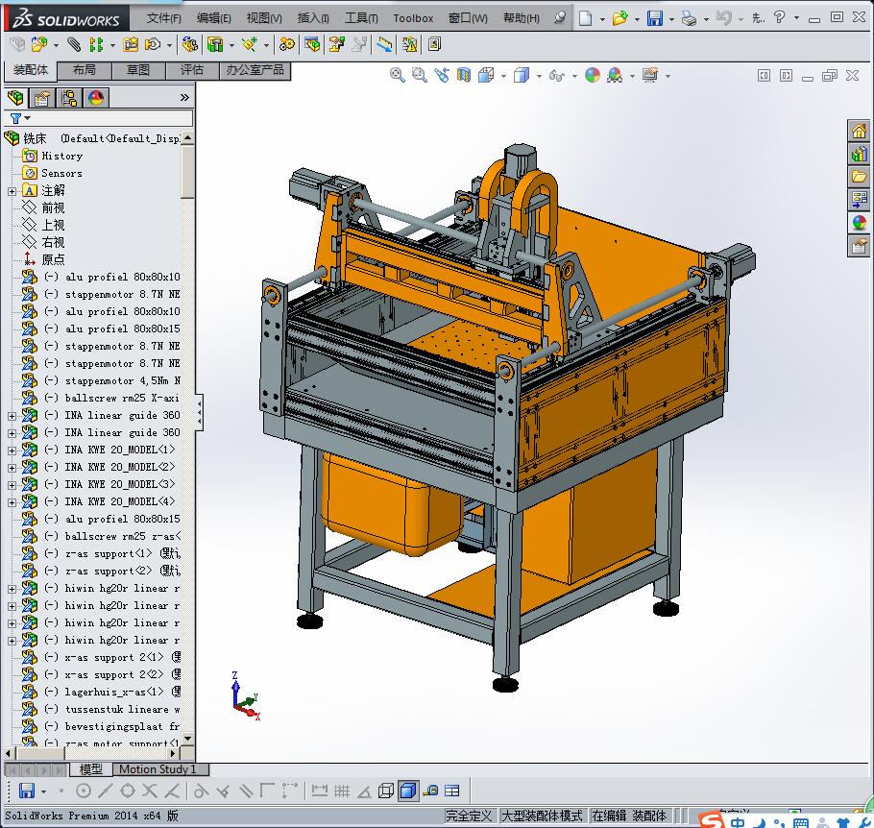Click the New Motion Study gears icon
The height and width of the screenshot is (828, 874).
click(287, 44)
